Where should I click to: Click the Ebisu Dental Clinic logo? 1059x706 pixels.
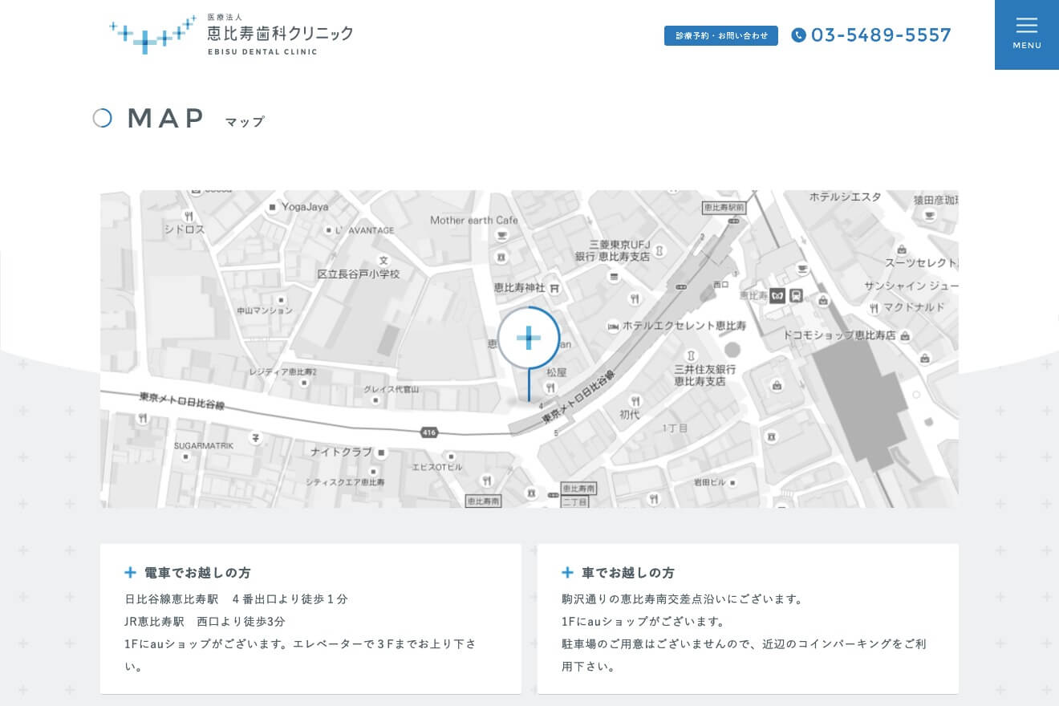pyautogui.click(x=231, y=35)
